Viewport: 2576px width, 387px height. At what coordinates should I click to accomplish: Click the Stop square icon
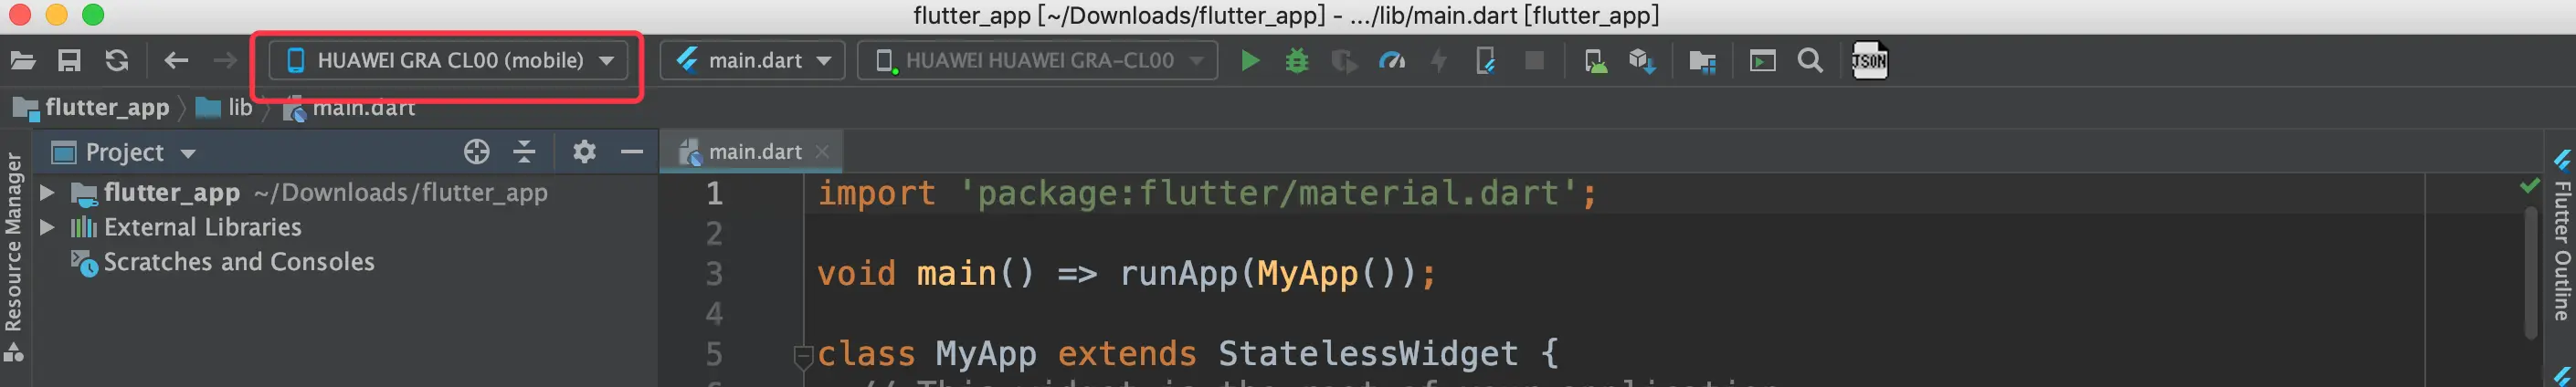point(1534,61)
